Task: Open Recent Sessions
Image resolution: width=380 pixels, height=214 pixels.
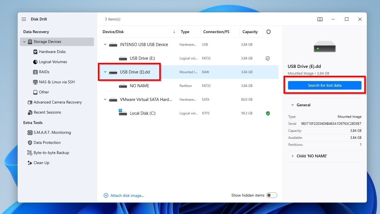Action: [47, 112]
